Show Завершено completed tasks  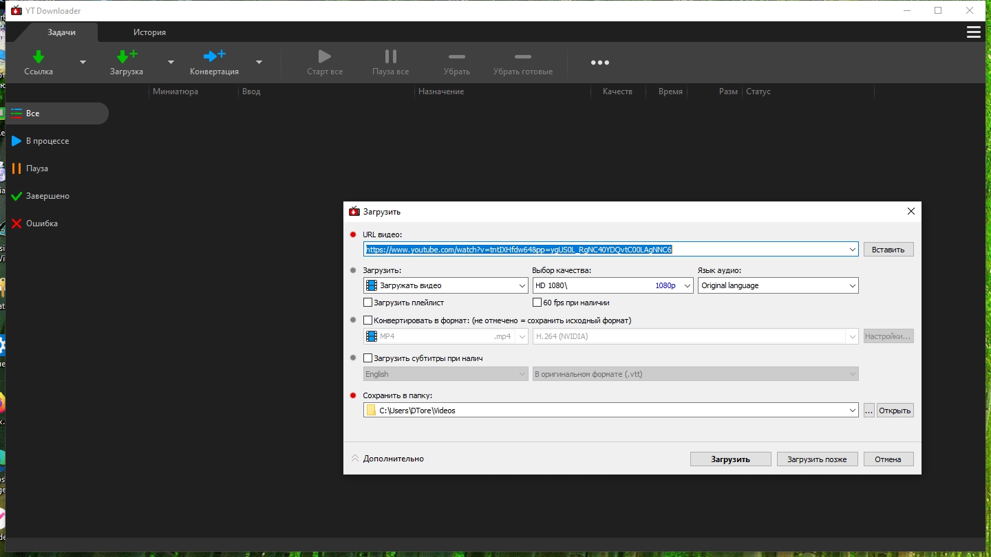coord(47,196)
